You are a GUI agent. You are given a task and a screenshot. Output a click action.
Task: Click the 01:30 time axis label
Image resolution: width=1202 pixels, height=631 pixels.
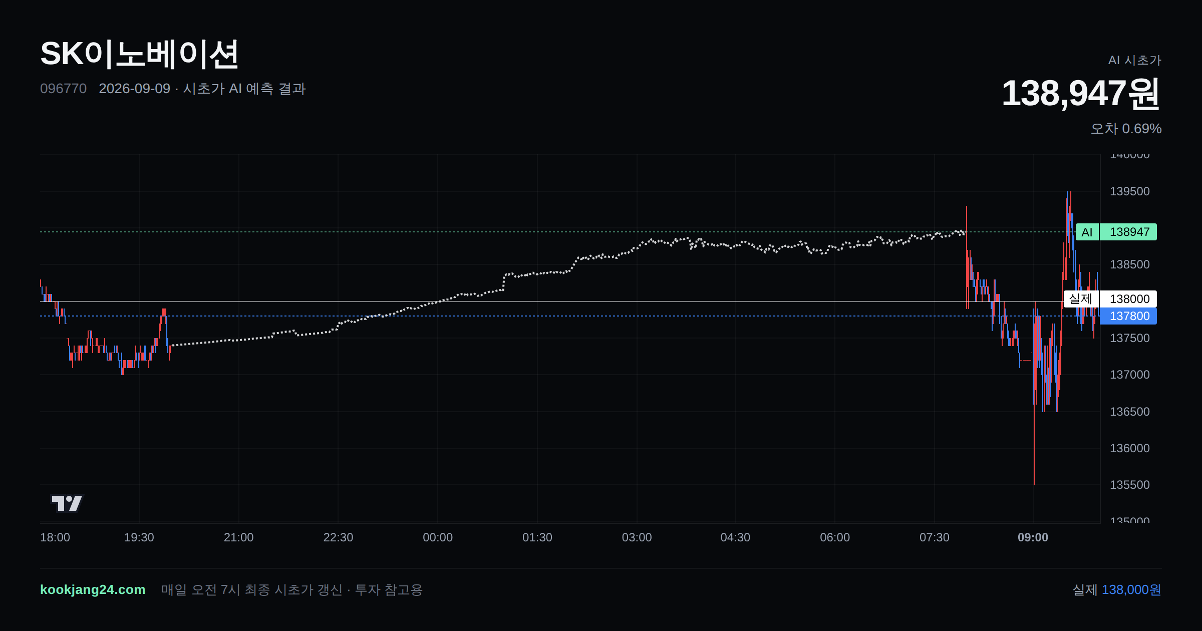537,537
